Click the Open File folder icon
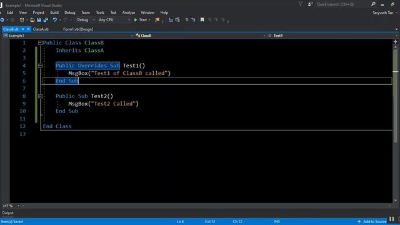The width and height of the screenshot is (400, 225). click(x=32, y=20)
